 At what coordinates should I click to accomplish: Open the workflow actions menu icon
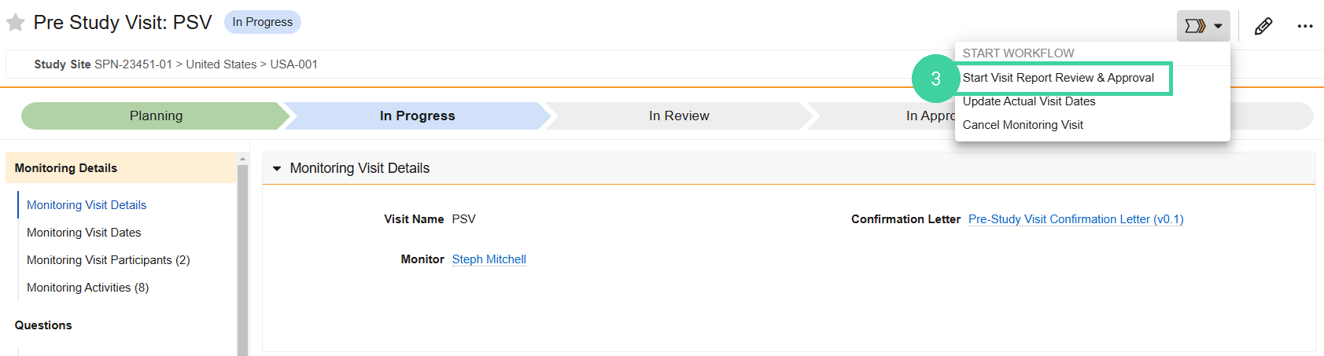point(1195,26)
